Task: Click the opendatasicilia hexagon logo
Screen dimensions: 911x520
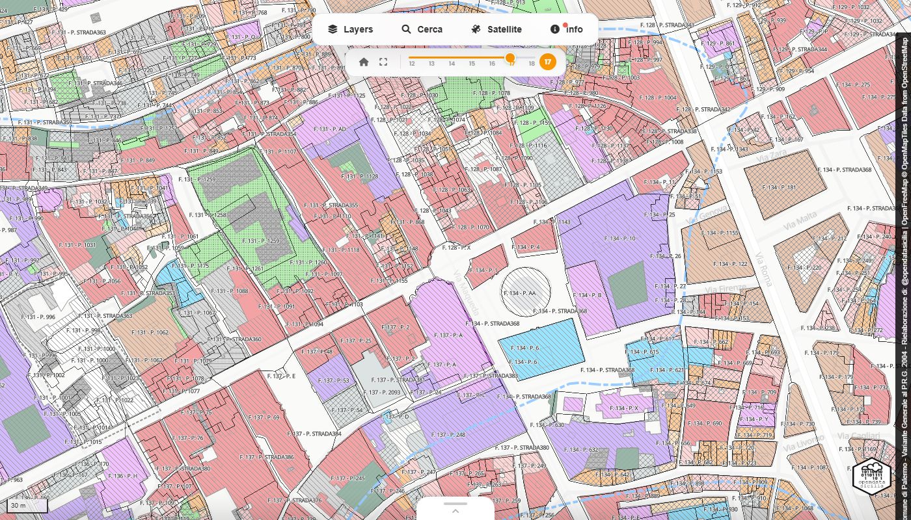Action: 871,476
